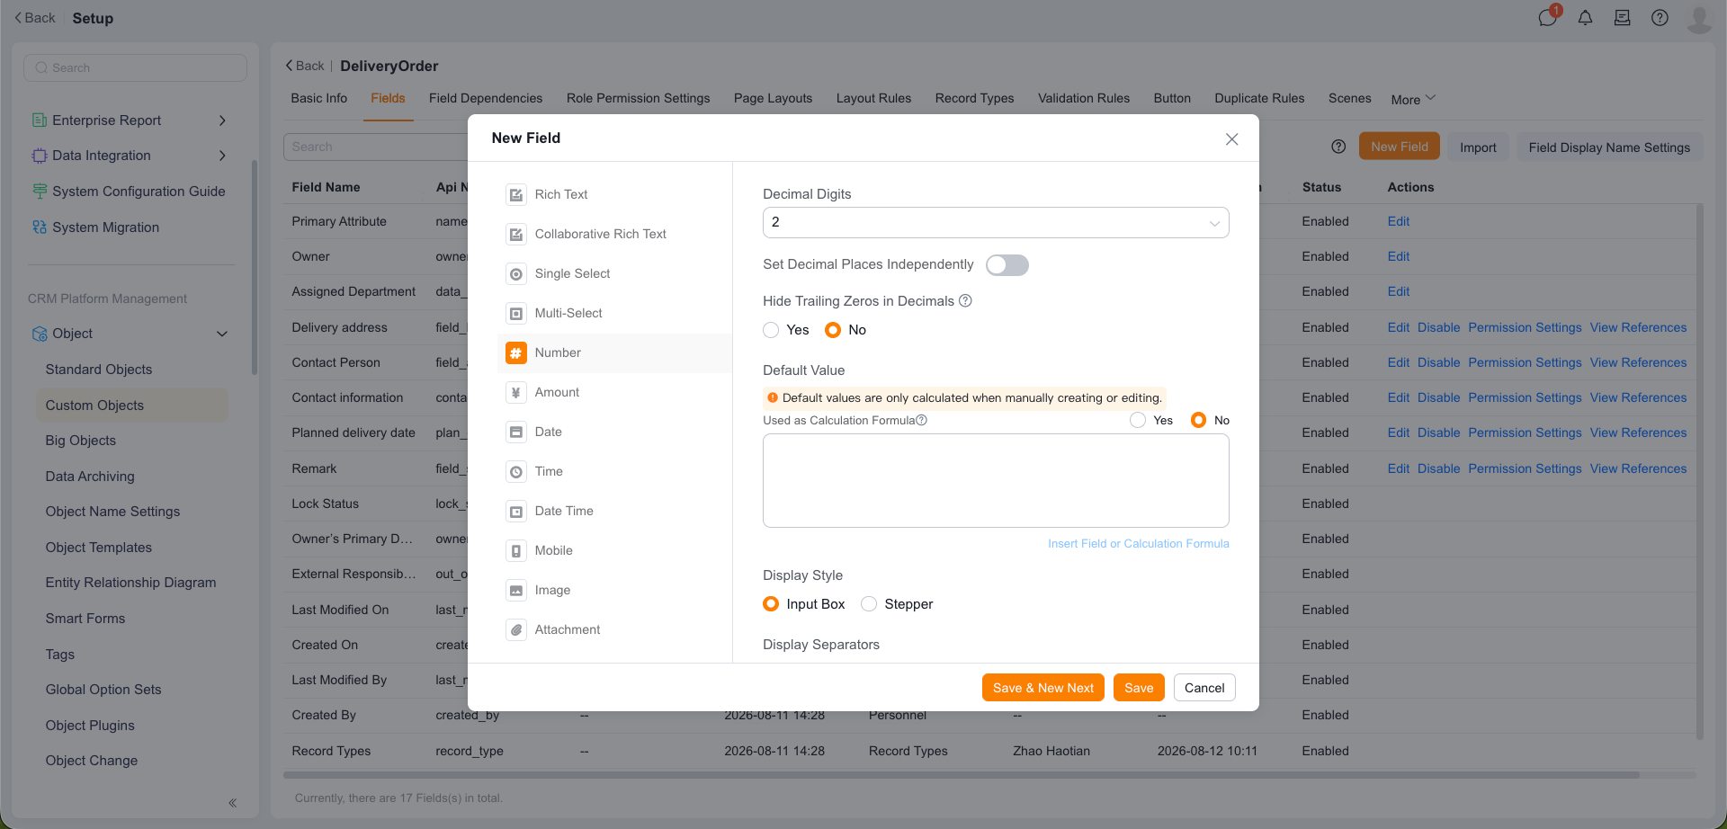Click Save & New Next button
The width and height of the screenshot is (1727, 829).
click(1043, 688)
